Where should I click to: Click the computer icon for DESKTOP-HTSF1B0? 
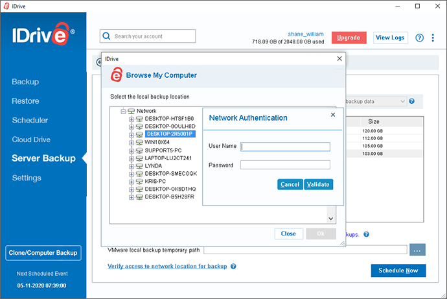tap(139, 119)
